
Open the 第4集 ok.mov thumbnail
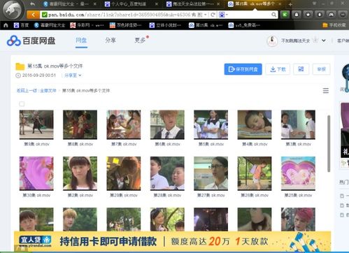(255, 124)
